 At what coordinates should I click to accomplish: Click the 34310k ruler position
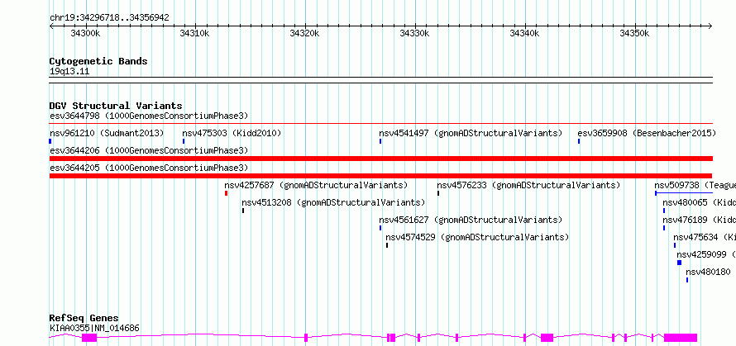194,33
